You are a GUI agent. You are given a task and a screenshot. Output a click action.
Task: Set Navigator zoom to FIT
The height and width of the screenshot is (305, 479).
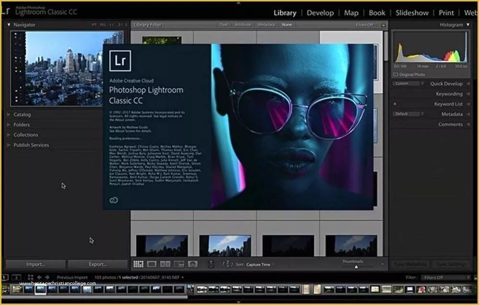point(94,25)
